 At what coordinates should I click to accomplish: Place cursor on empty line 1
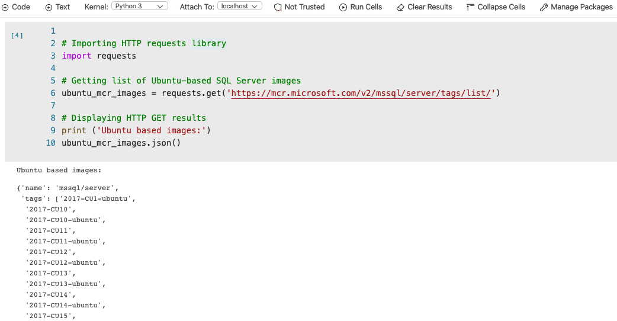point(178,31)
